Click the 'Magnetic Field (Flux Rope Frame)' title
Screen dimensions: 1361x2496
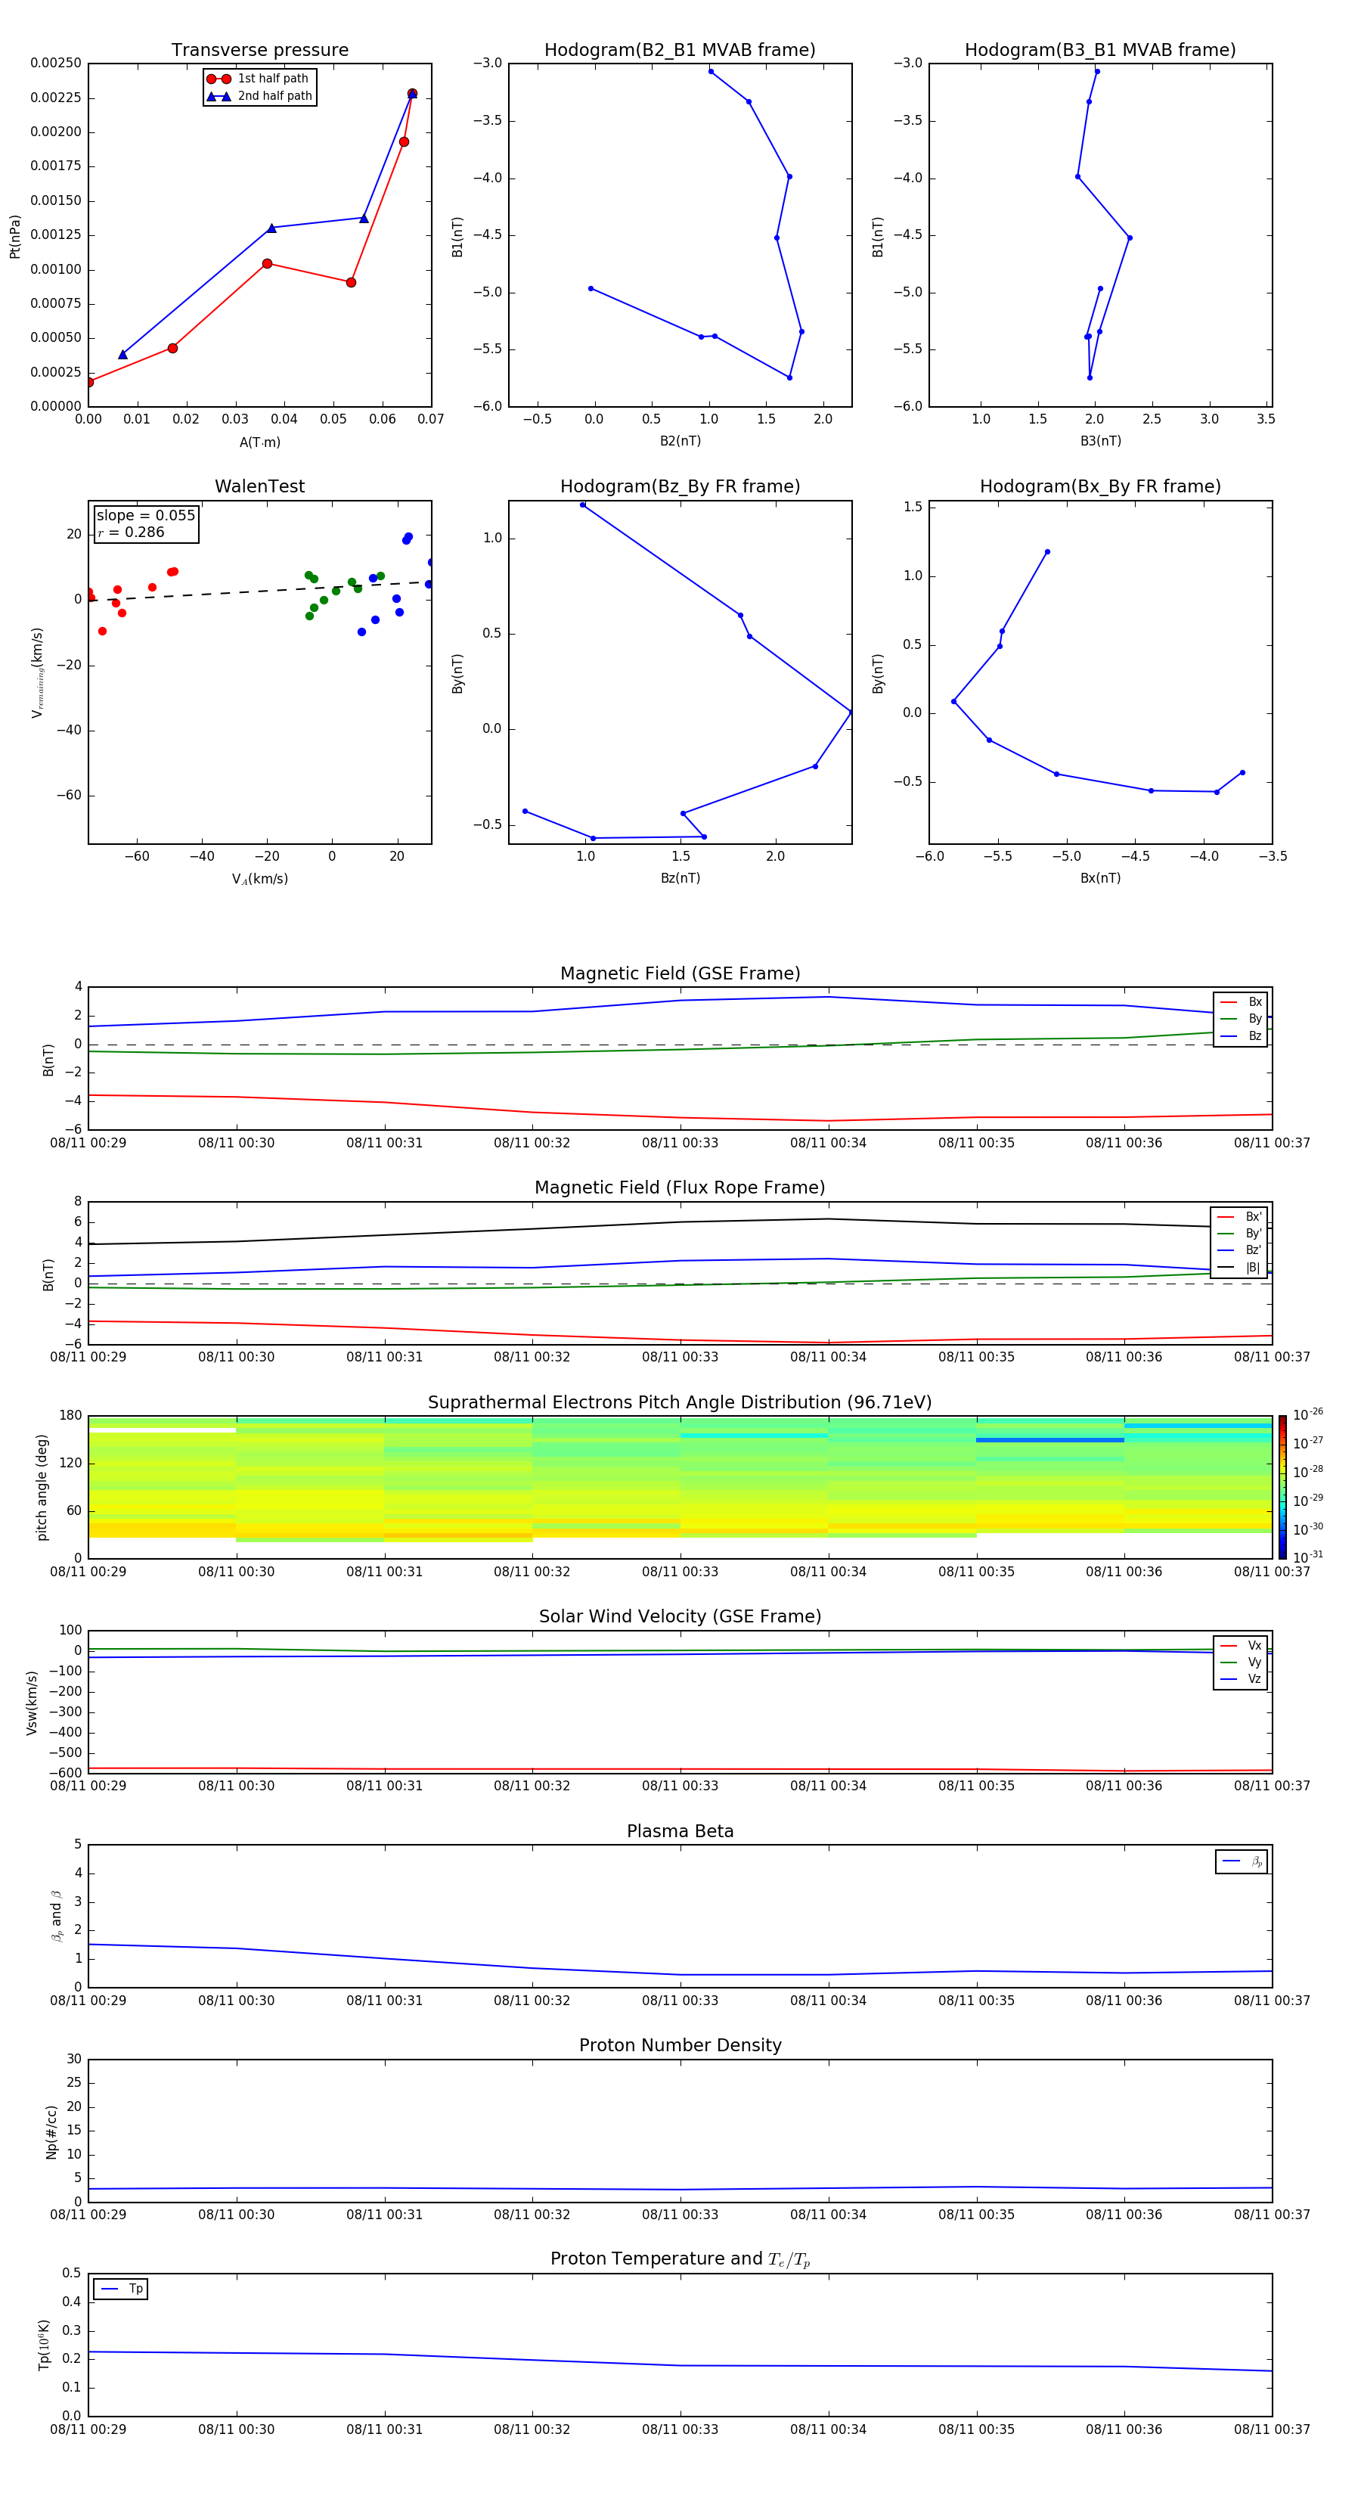pos(680,1188)
